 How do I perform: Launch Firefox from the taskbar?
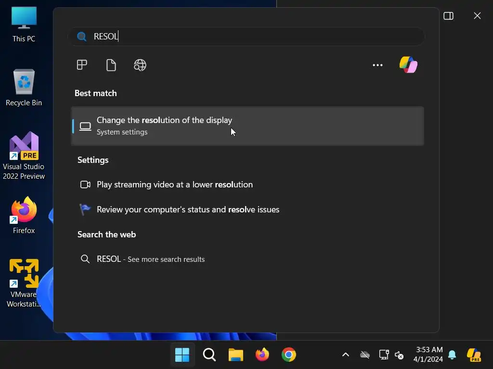click(x=262, y=355)
